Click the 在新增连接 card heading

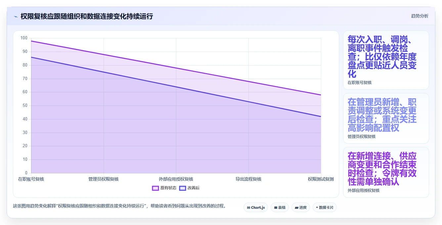pyautogui.click(x=382, y=169)
